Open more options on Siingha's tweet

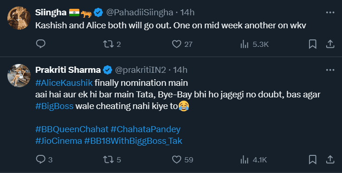[x=330, y=13]
